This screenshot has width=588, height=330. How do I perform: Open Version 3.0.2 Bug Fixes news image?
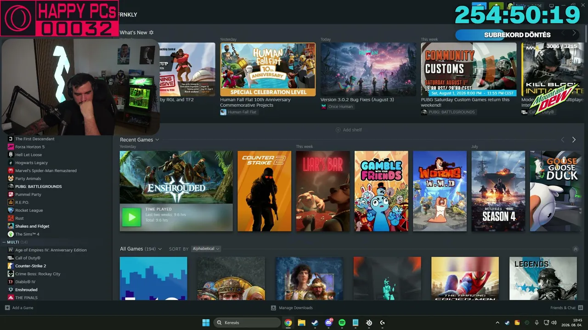coord(368,69)
